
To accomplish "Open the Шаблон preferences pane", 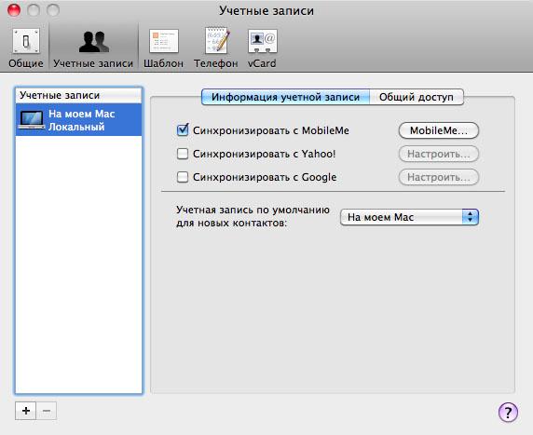I will [x=163, y=48].
